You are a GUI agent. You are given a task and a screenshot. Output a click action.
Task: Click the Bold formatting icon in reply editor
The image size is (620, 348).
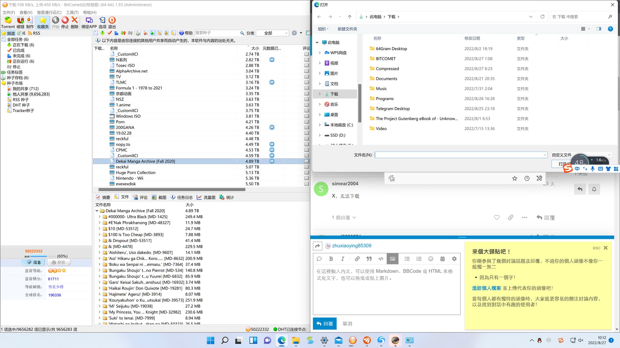(x=331, y=259)
